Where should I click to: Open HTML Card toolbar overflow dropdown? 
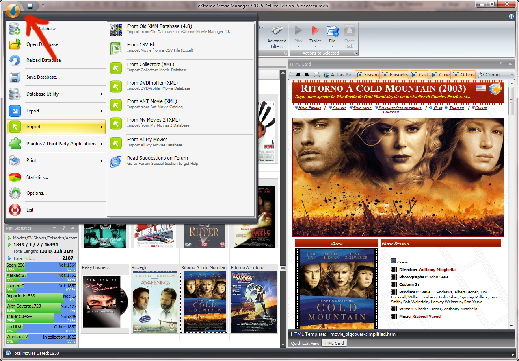pyautogui.click(x=512, y=74)
